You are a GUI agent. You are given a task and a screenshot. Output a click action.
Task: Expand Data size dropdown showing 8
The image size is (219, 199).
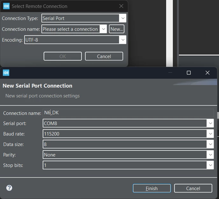pos(210,144)
